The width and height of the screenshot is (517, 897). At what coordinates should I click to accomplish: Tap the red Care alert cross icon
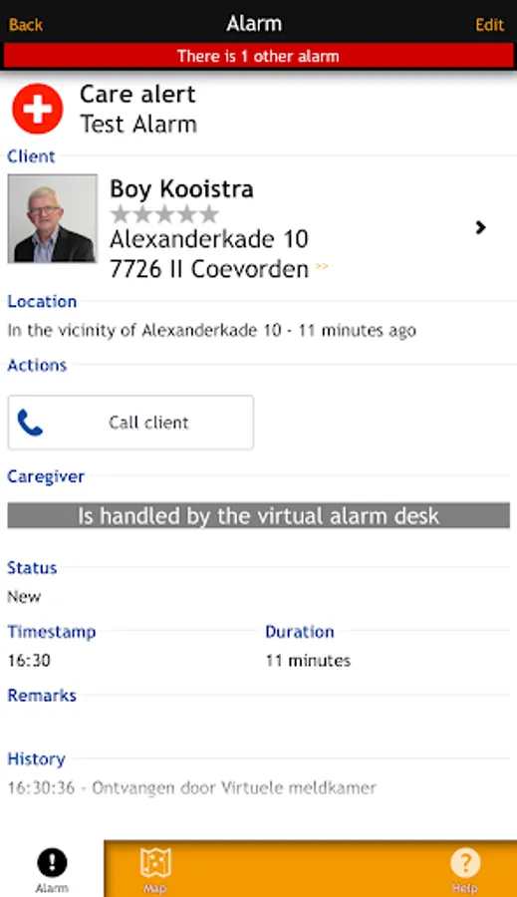(x=37, y=109)
